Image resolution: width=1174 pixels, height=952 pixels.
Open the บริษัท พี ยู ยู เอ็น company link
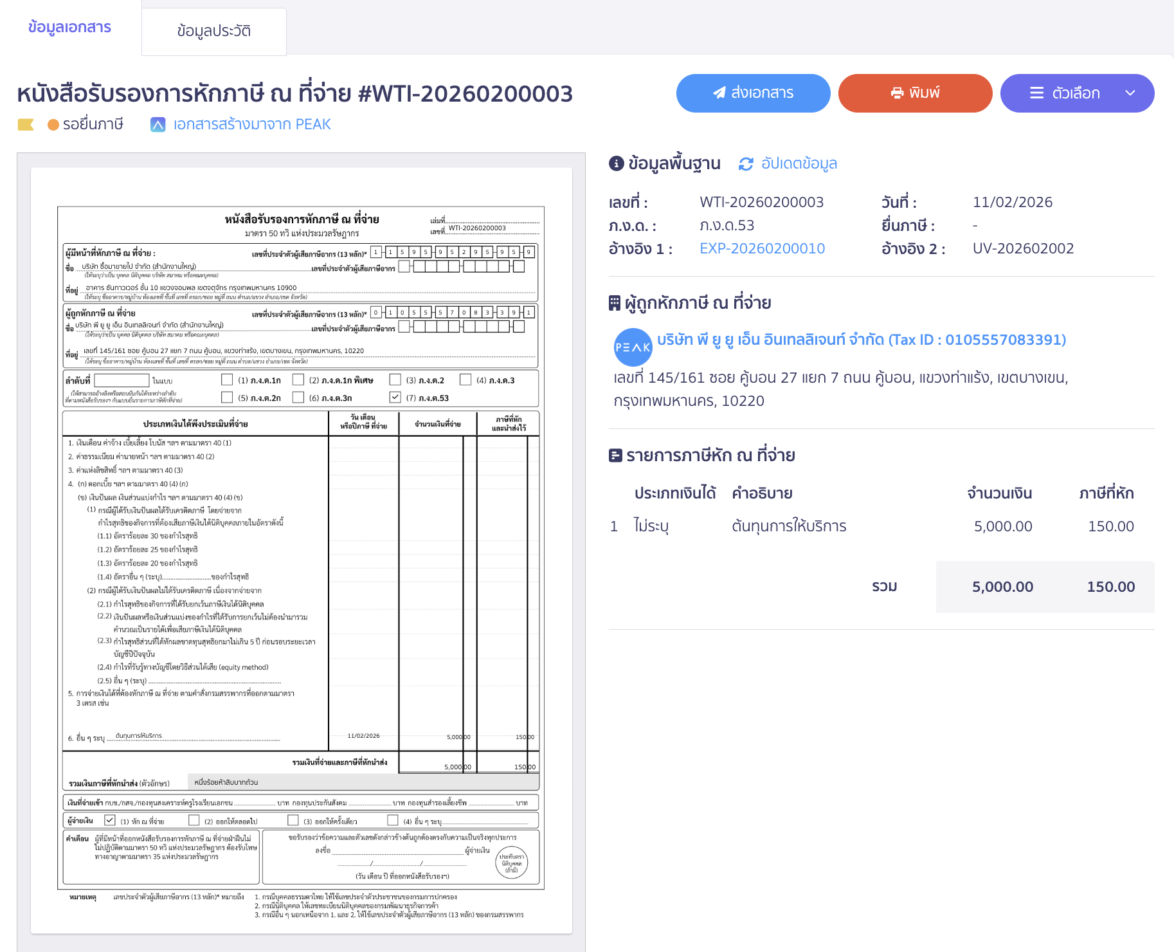861,340
